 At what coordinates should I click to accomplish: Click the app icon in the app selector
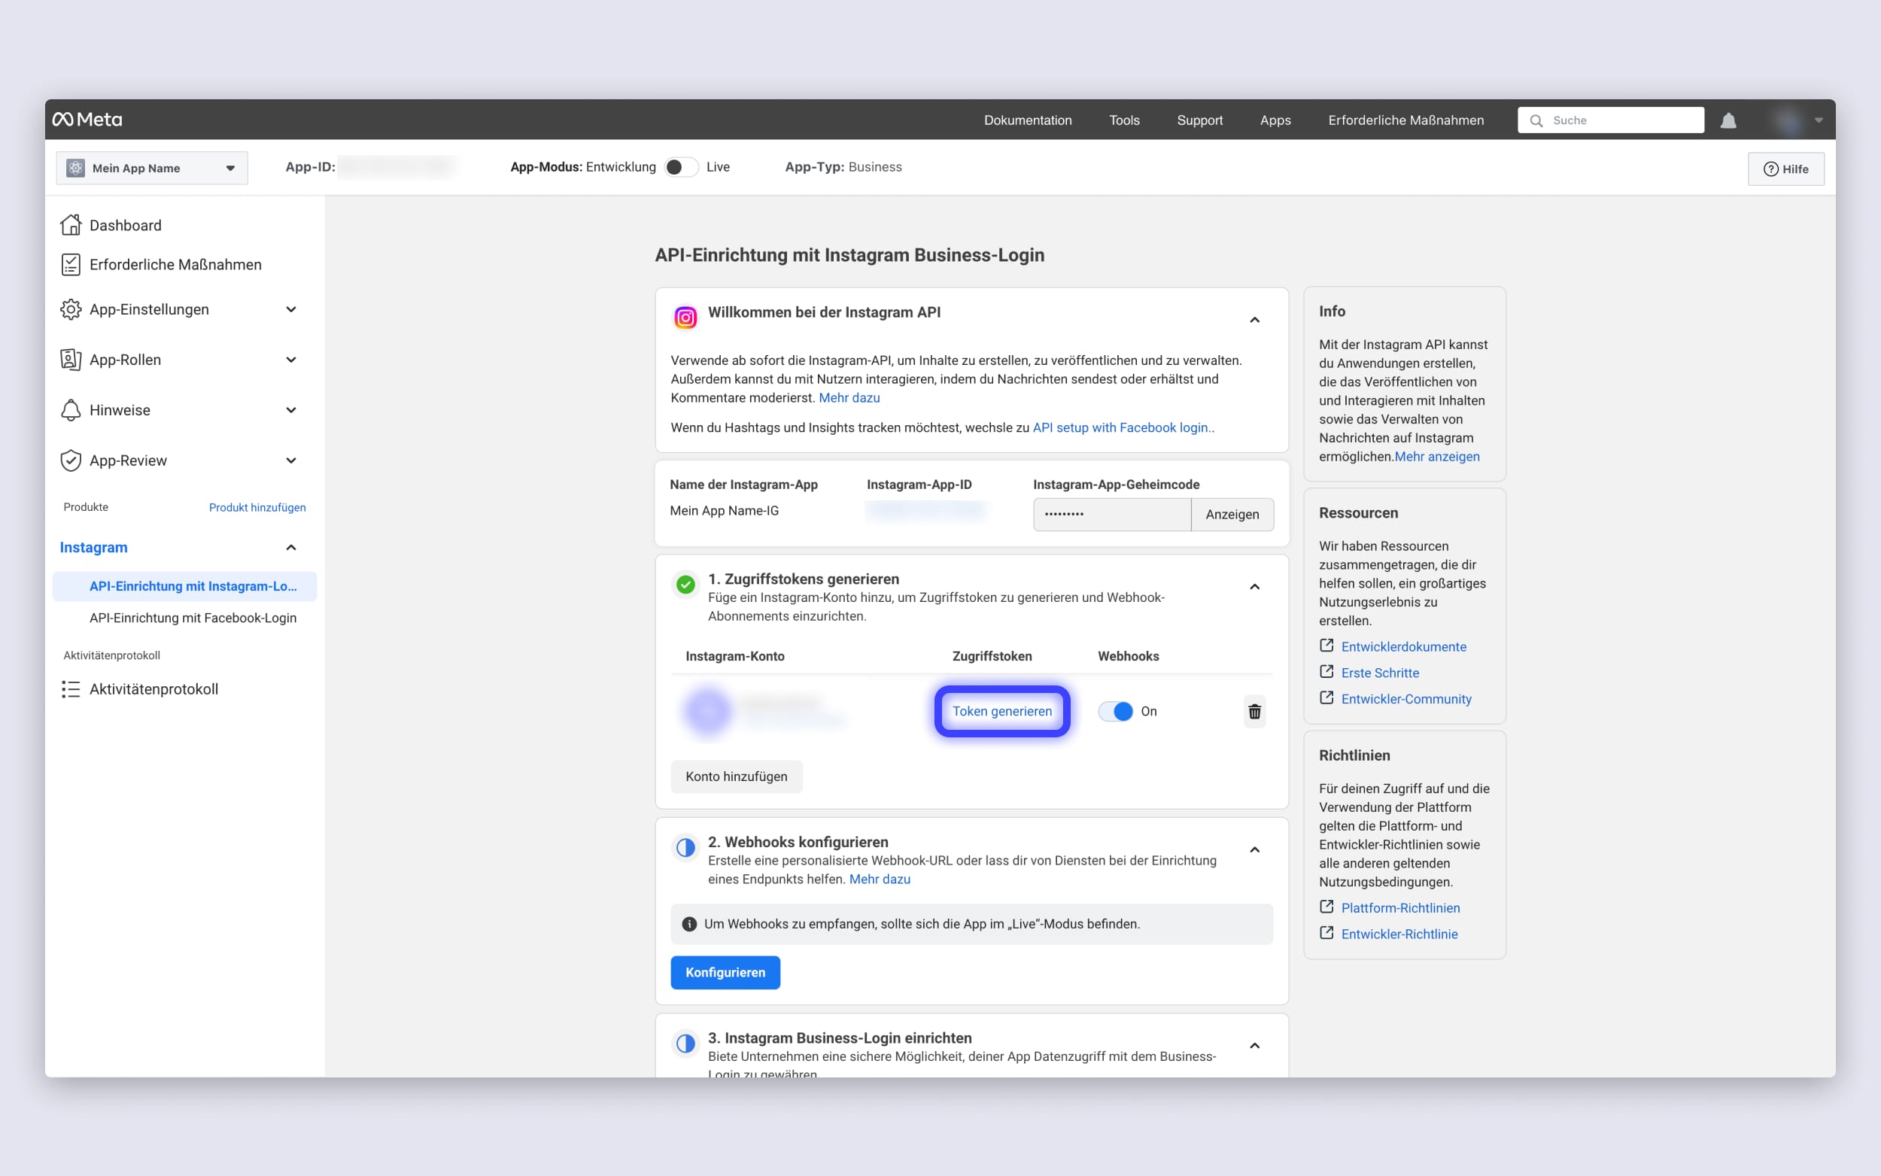point(75,168)
